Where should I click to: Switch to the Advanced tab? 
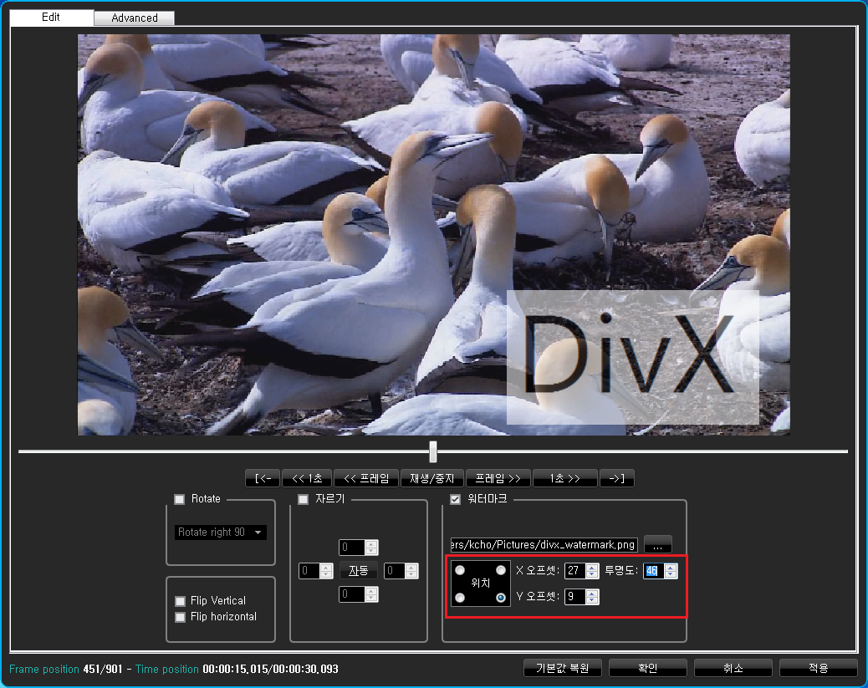(x=134, y=18)
